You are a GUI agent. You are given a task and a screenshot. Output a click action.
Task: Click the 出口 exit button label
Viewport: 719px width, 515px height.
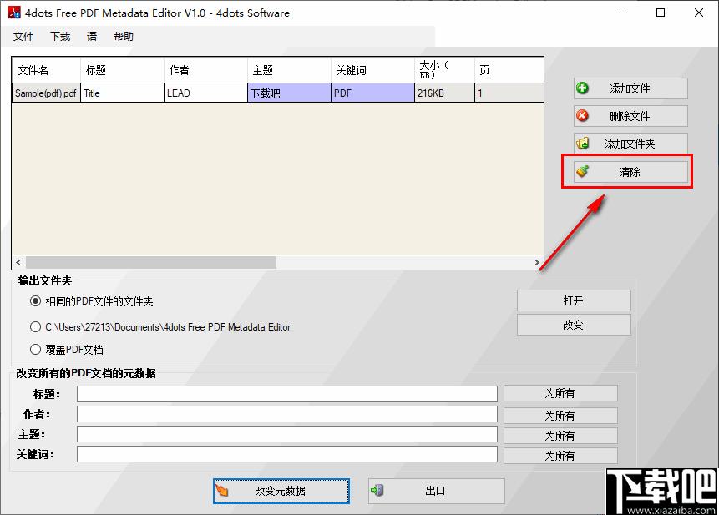pyautogui.click(x=435, y=491)
